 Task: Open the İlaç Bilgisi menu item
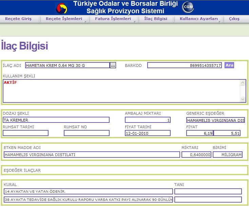156,19
